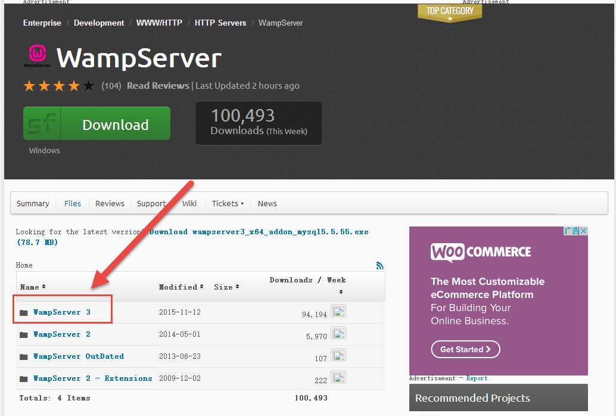This screenshot has width=616, height=416.
Task: Click the 2014-05-01 modified date
Action: click(x=180, y=334)
